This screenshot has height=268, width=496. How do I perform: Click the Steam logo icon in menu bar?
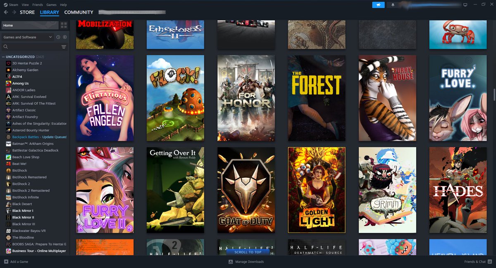[5, 5]
